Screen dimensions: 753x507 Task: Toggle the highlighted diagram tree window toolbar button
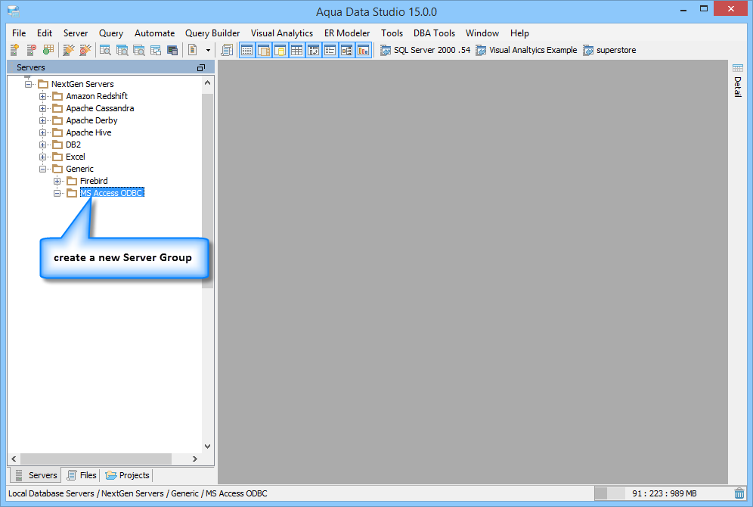point(347,50)
